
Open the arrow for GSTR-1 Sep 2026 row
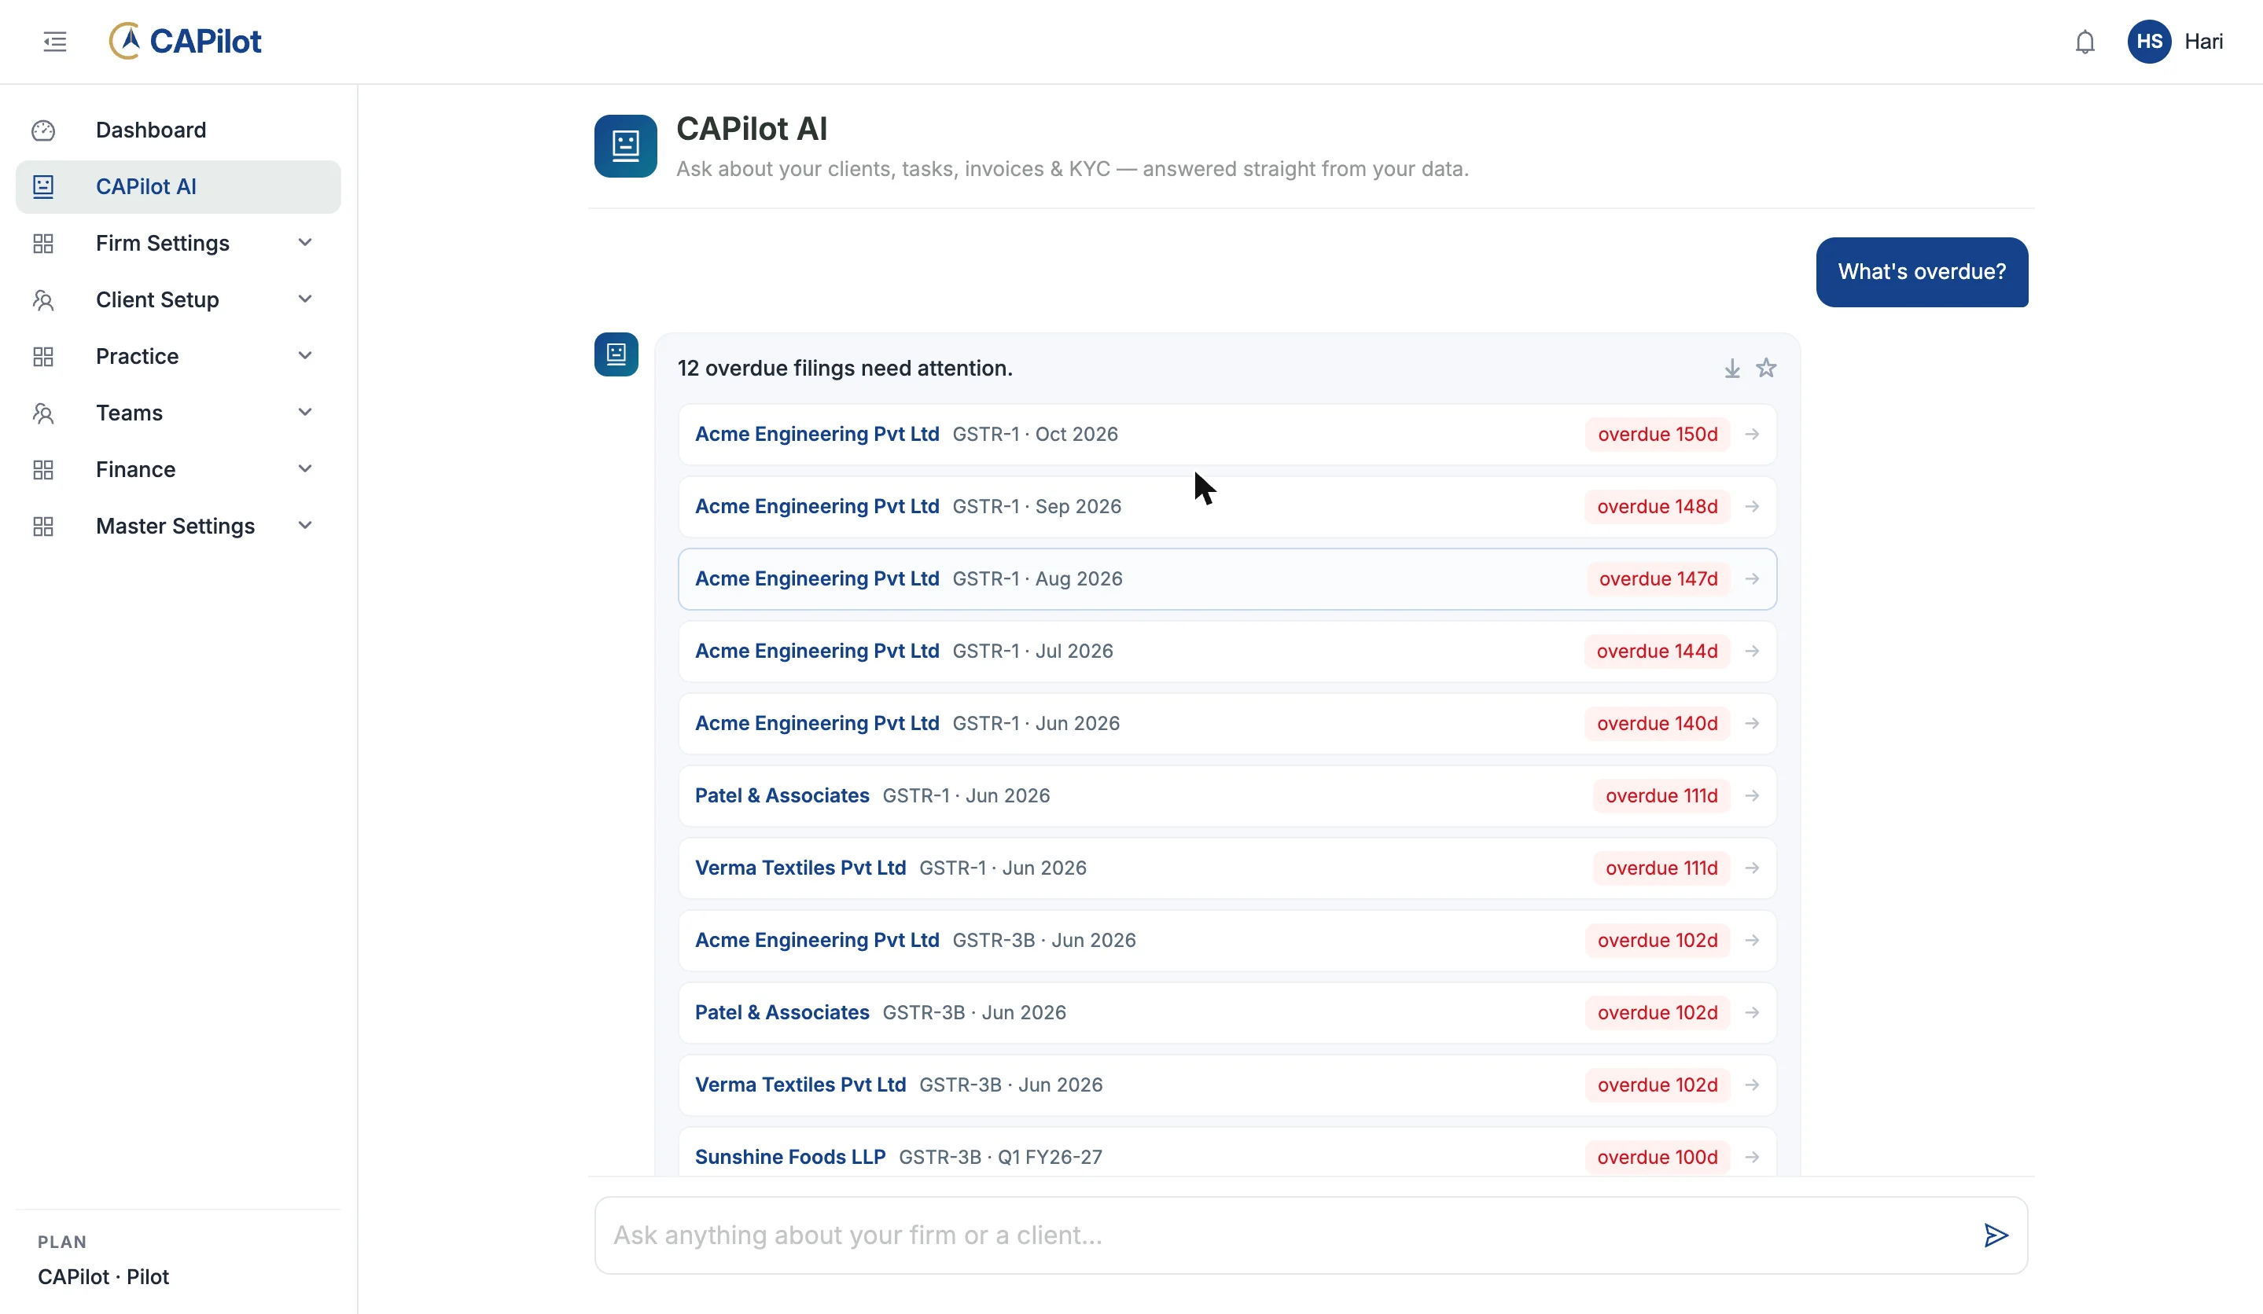[1751, 507]
